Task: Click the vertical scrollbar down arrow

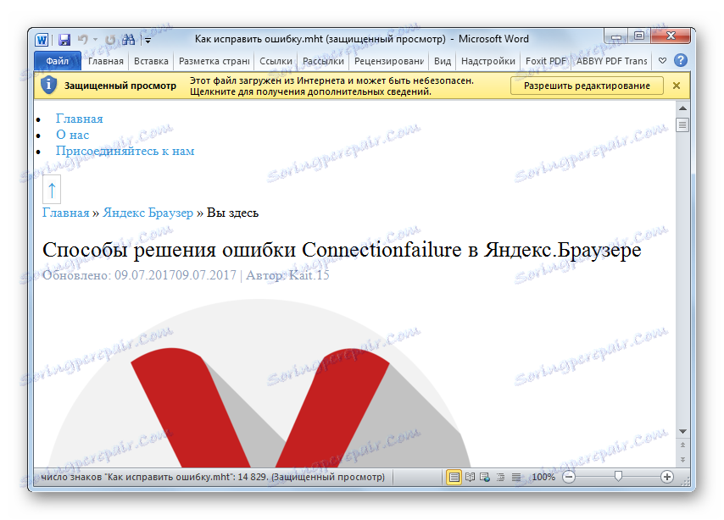Action: click(682, 431)
